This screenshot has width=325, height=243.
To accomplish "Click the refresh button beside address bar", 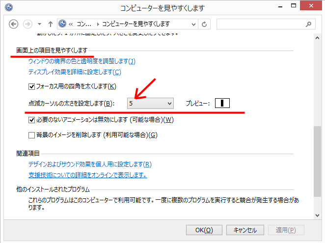I will (204, 24).
